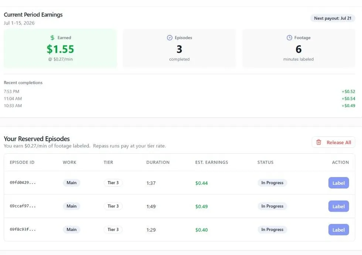Click the 1:49 duration value
362x255 pixels.
pos(151,207)
